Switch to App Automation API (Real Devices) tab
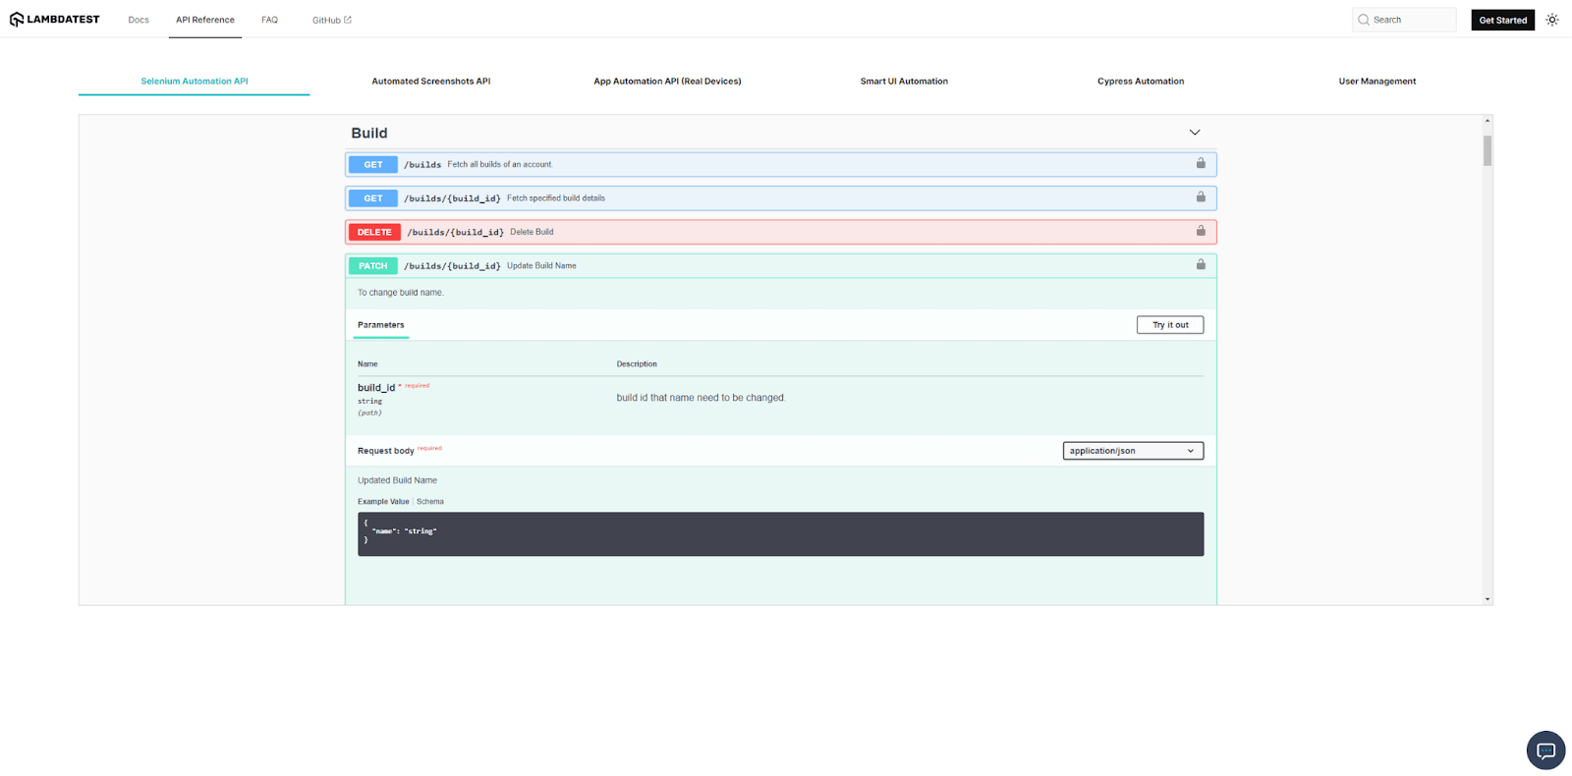The width and height of the screenshot is (1572, 776). (667, 82)
